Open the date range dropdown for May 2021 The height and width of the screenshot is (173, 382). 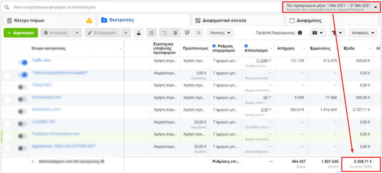click(x=332, y=7)
